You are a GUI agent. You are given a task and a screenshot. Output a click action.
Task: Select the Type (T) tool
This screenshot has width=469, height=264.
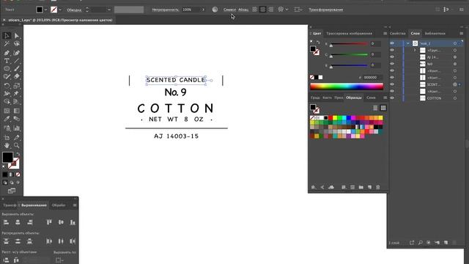(x=7, y=61)
